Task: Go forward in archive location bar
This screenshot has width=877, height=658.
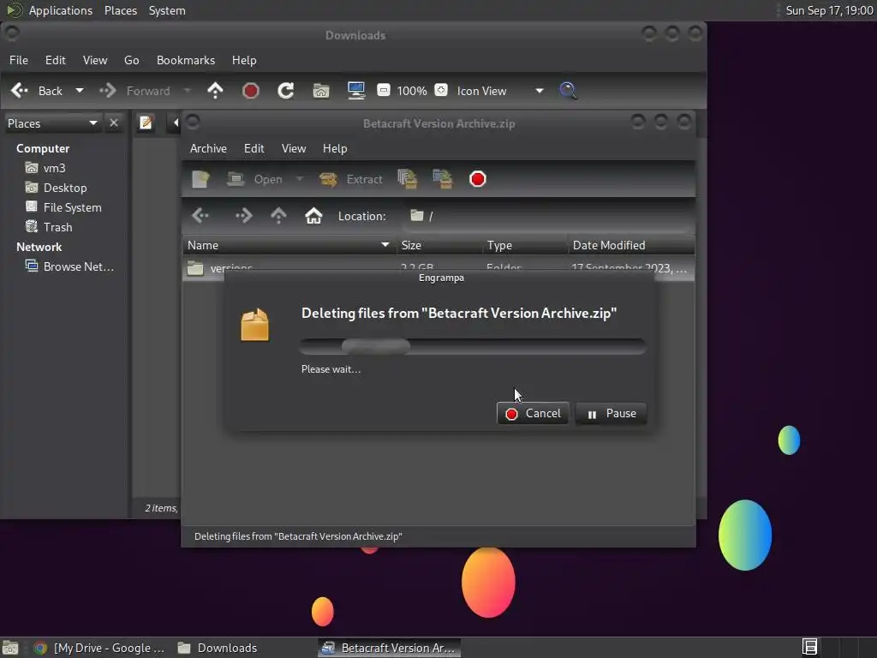Action: coord(244,215)
